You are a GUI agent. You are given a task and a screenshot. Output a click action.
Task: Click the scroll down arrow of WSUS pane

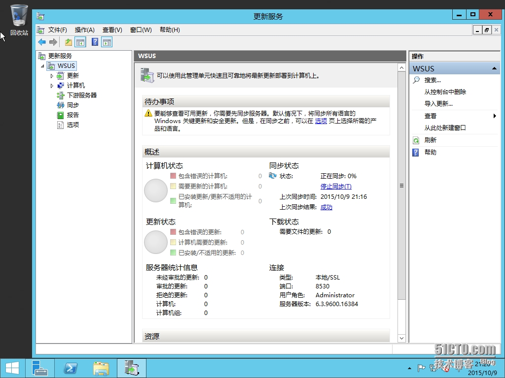click(401, 338)
